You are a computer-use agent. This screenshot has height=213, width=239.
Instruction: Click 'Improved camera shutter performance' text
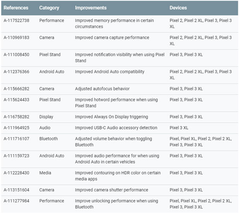pos(111,190)
